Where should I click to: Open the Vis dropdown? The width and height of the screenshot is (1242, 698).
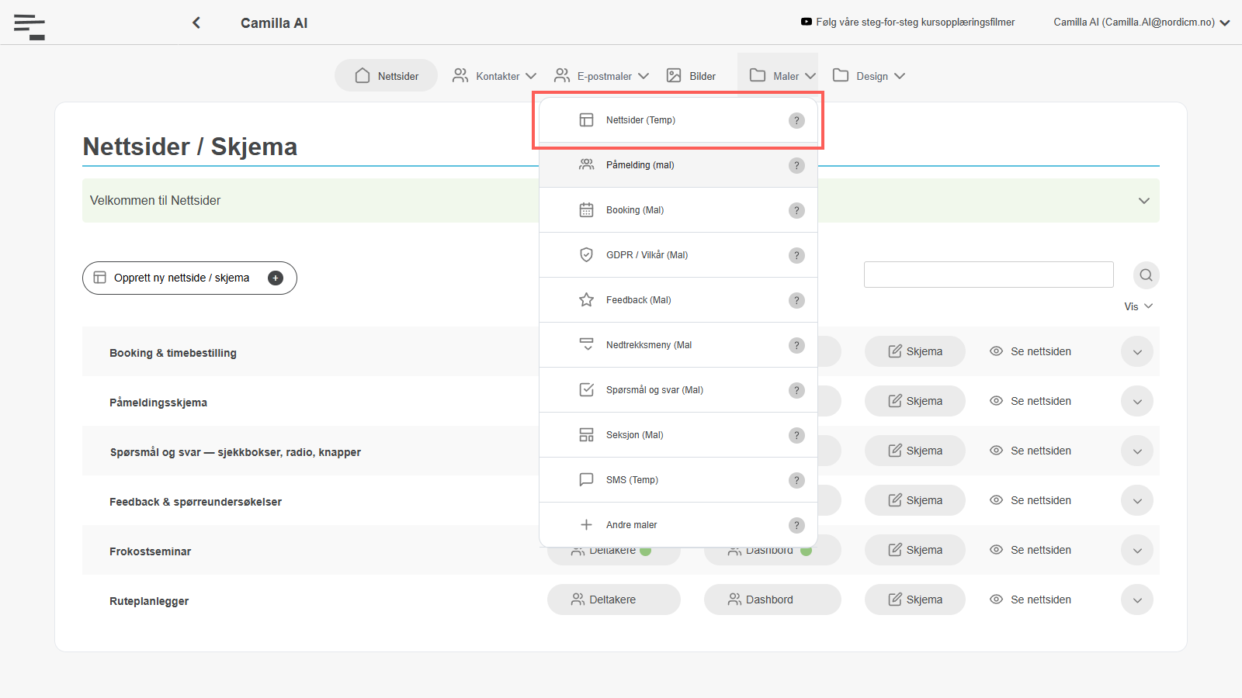tap(1138, 306)
